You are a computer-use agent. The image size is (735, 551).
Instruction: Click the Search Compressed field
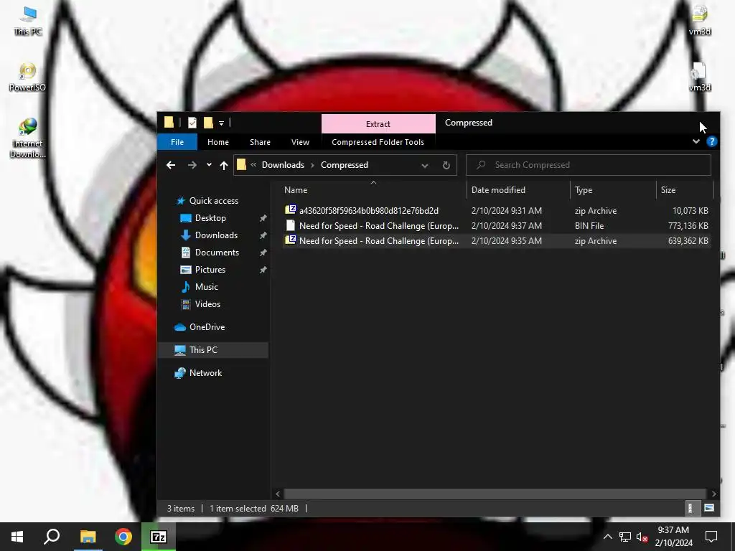tap(589, 165)
